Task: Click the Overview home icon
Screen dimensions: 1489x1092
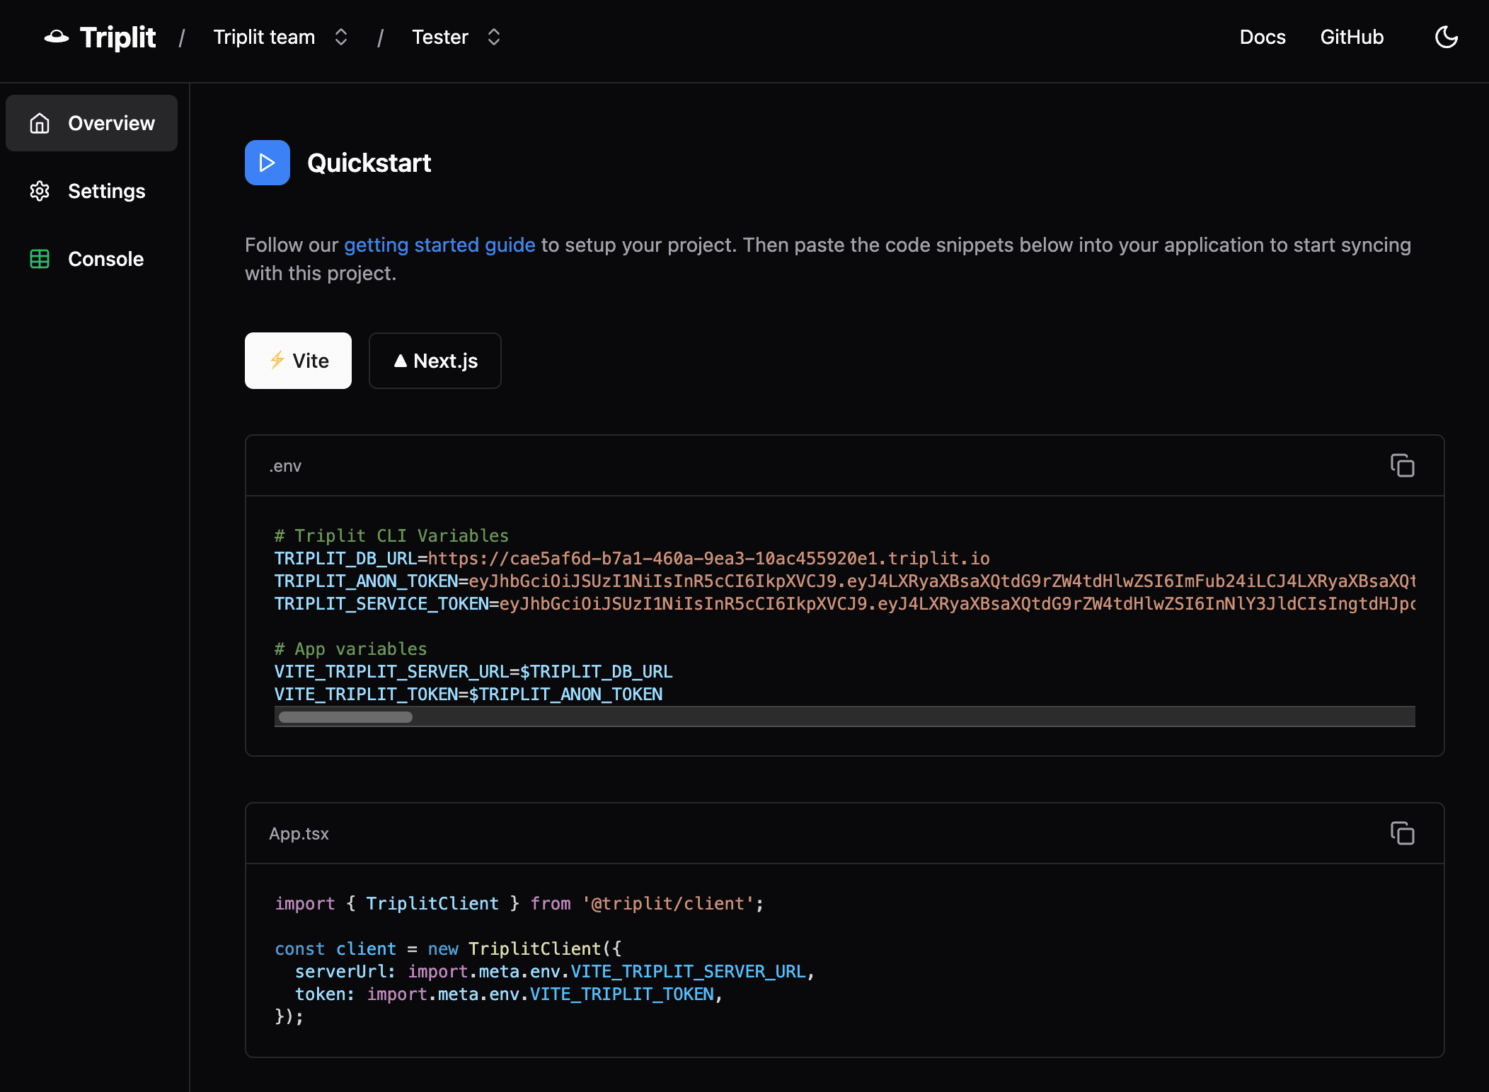Action: click(x=40, y=123)
